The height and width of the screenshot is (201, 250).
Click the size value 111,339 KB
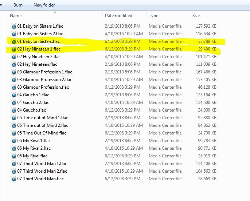coord(206,64)
